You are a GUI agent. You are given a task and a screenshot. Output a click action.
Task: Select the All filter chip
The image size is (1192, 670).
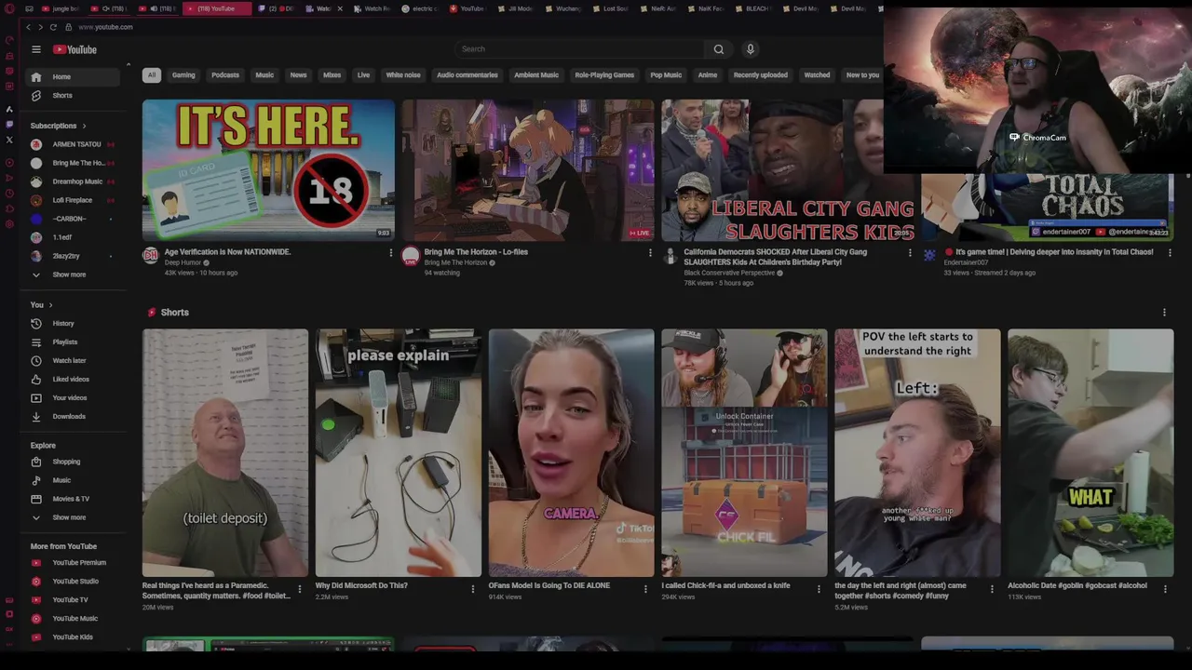(151, 75)
